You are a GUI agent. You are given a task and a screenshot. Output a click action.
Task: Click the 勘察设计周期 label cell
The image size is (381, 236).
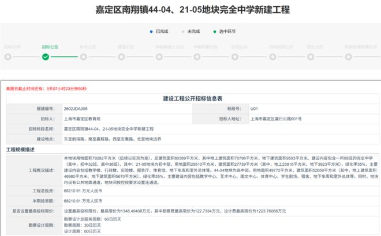34,225
